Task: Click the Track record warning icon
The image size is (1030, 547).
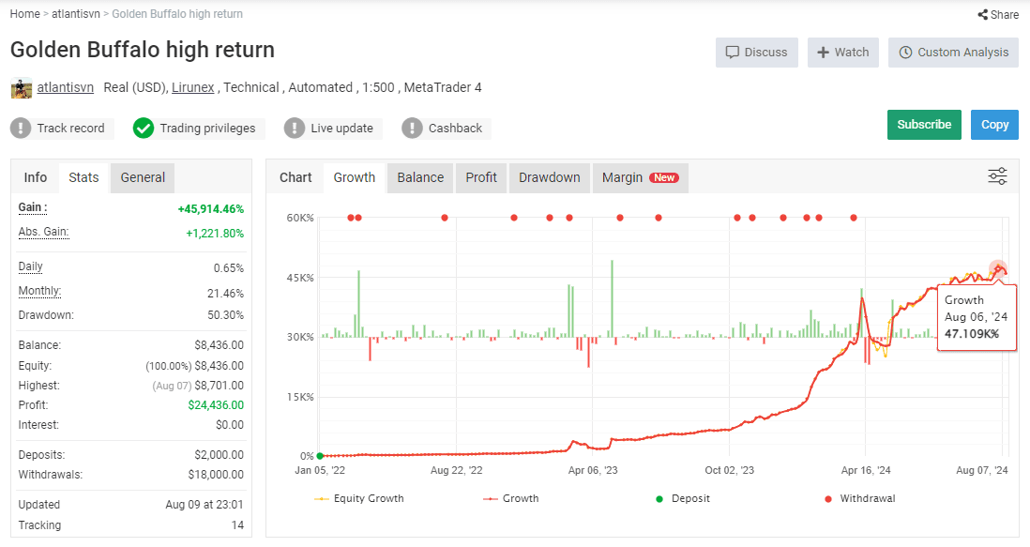Action: pos(21,128)
